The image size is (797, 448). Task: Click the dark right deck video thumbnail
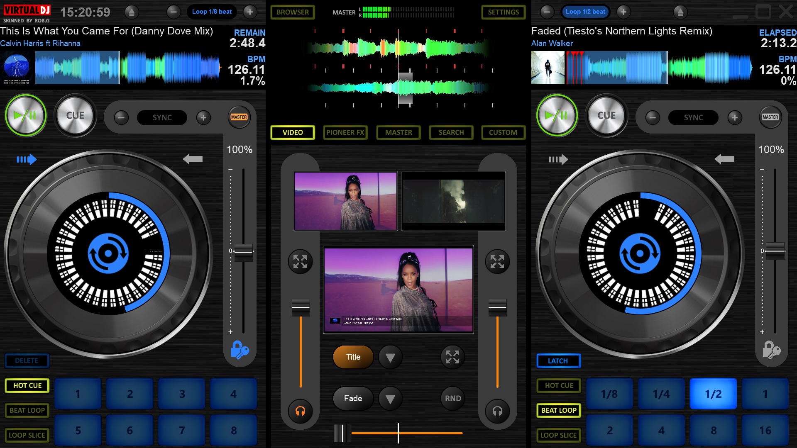click(453, 201)
